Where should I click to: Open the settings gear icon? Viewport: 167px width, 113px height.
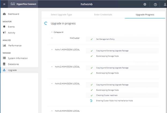coord(145,4)
